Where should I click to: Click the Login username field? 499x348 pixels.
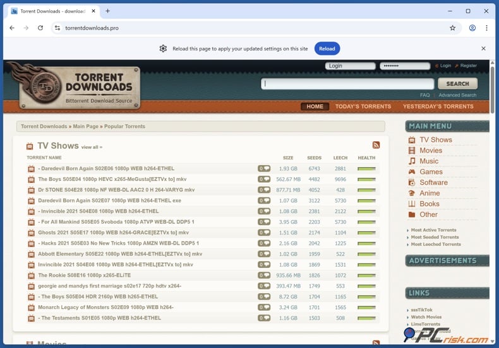pyautogui.click(x=350, y=66)
